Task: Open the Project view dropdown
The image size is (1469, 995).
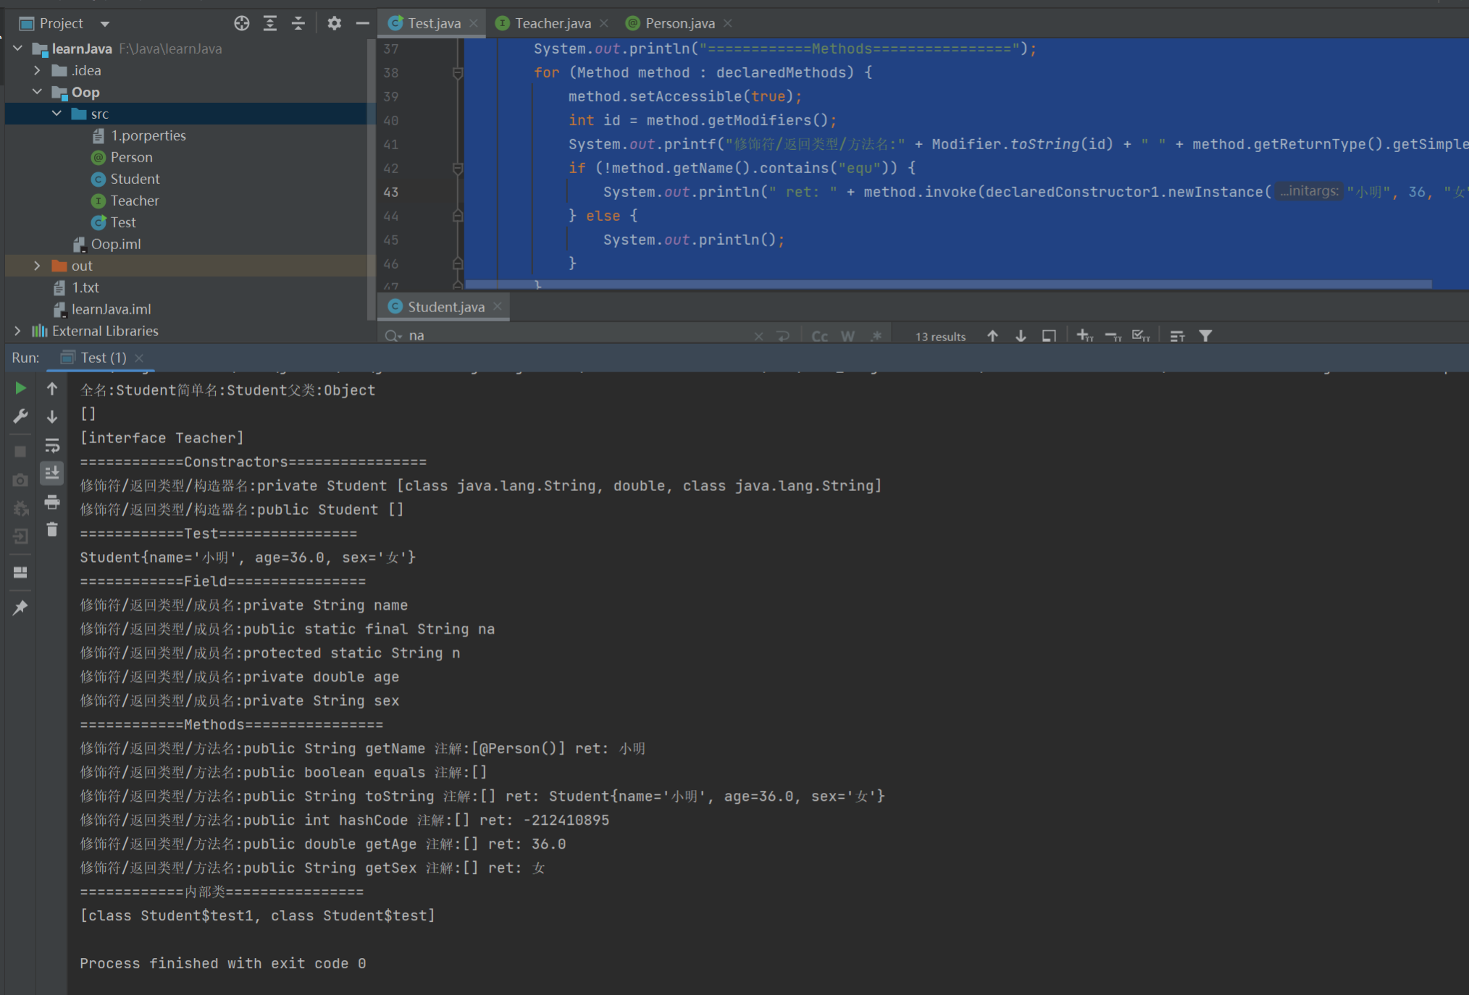Action: click(105, 24)
